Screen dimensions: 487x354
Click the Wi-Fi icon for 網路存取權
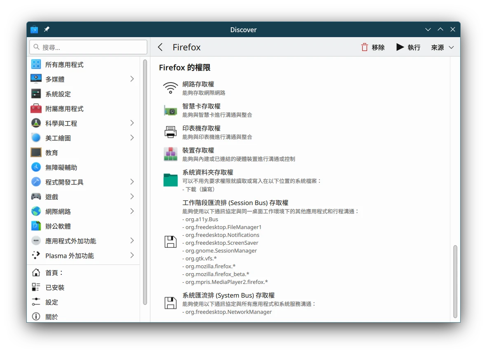pyautogui.click(x=170, y=88)
